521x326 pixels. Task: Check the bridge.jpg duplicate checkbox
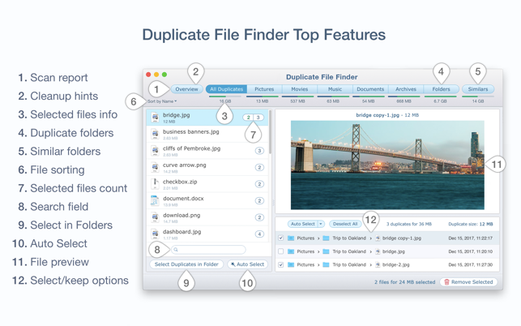click(281, 251)
